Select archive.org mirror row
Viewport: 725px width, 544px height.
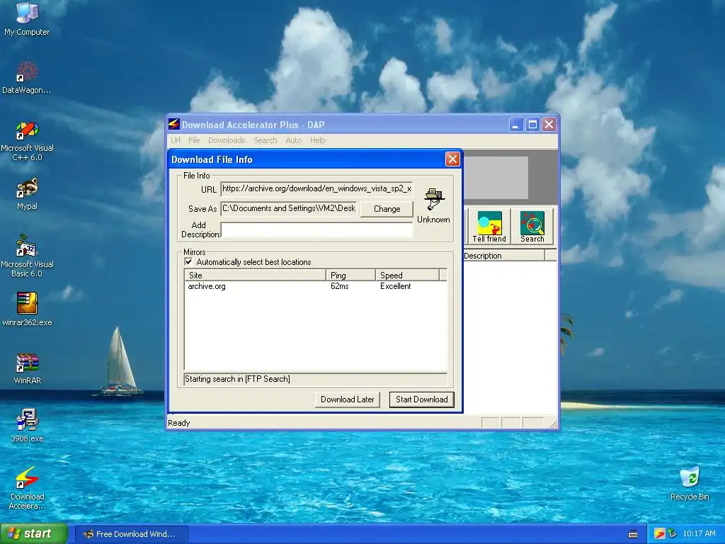(x=315, y=286)
